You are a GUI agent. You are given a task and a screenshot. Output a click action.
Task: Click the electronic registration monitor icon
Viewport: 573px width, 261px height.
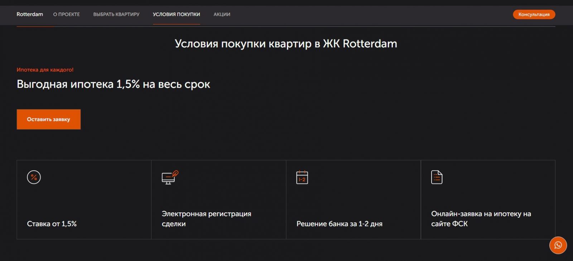pos(170,177)
